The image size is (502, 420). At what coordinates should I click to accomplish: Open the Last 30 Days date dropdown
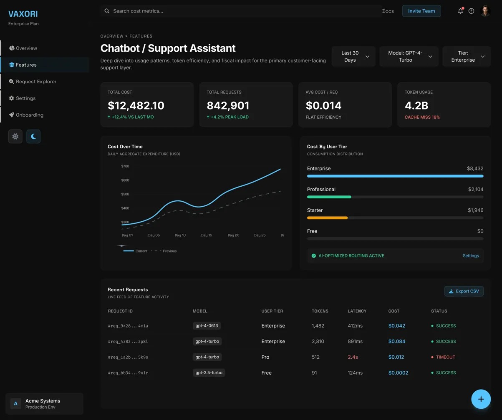click(x=353, y=57)
